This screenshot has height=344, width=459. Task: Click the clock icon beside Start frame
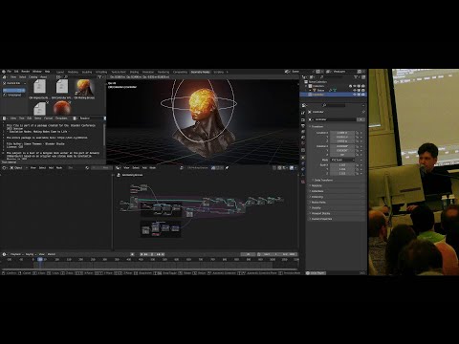click(258, 254)
